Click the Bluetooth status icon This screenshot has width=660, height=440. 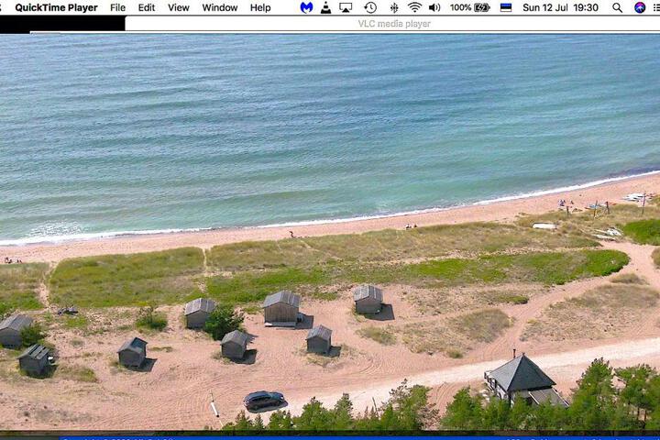point(394,7)
